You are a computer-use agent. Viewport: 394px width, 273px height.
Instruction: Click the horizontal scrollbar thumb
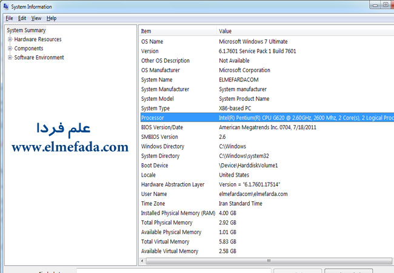(267, 261)
